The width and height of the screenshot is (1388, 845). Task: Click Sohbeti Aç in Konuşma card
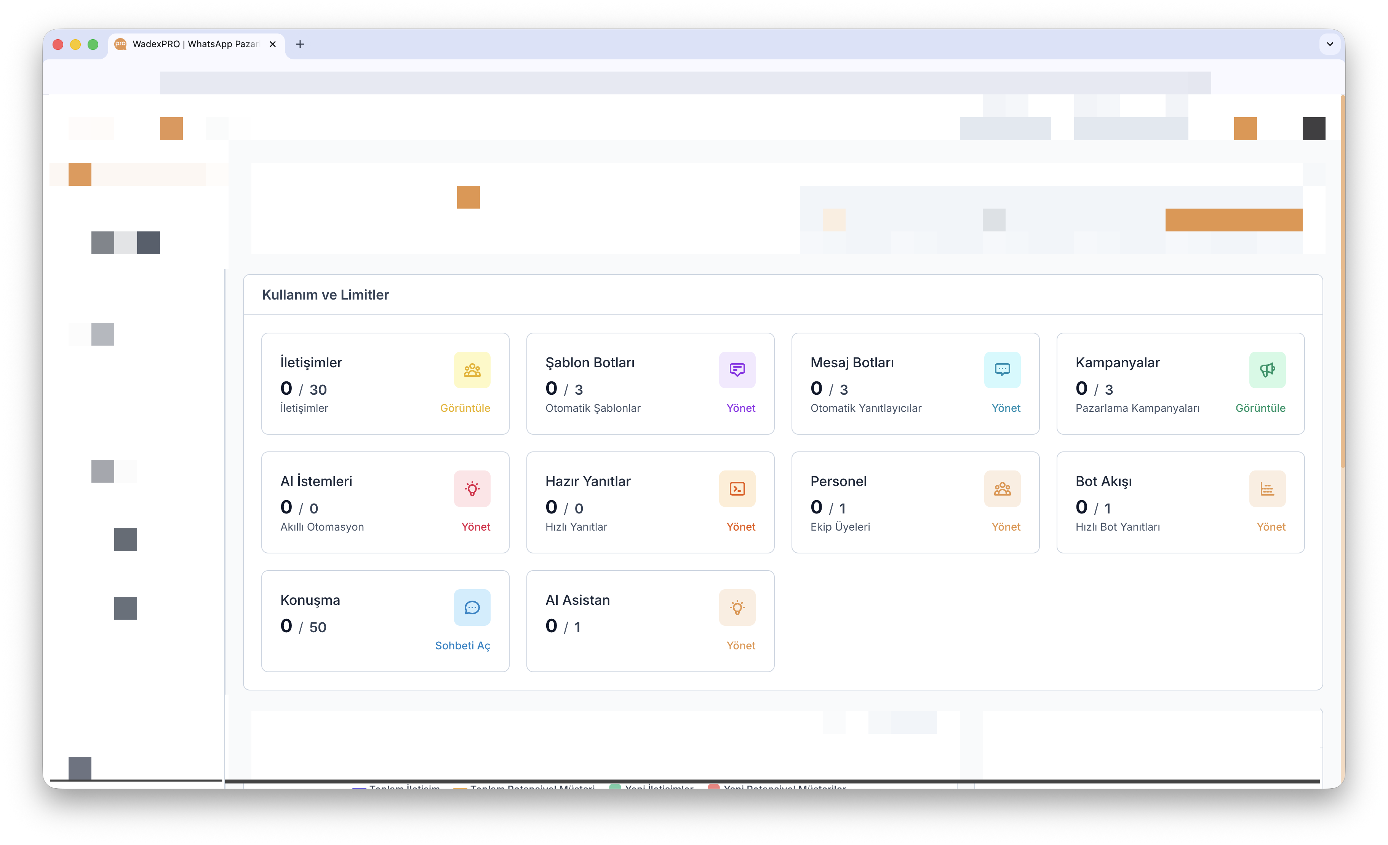point(462,646)
